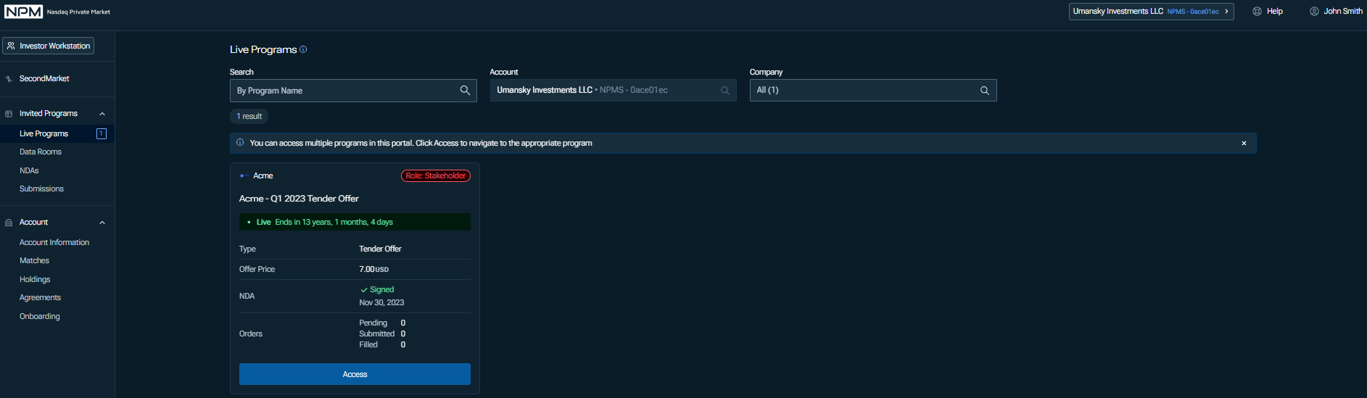Open Data Rooms in the sidebar

41,152
